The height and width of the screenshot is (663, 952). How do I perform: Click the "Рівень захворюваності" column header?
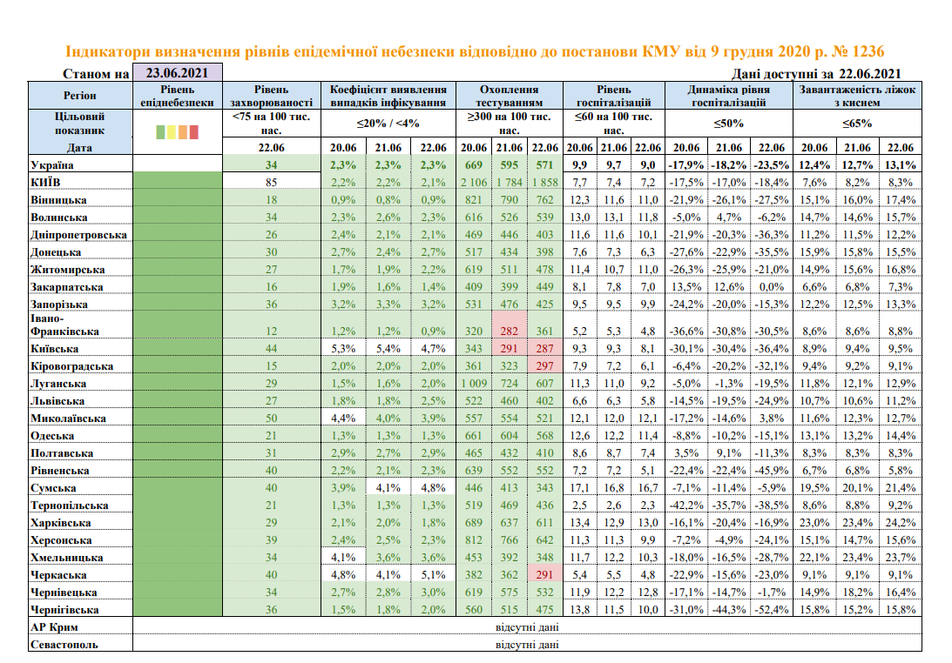(272, 96)
